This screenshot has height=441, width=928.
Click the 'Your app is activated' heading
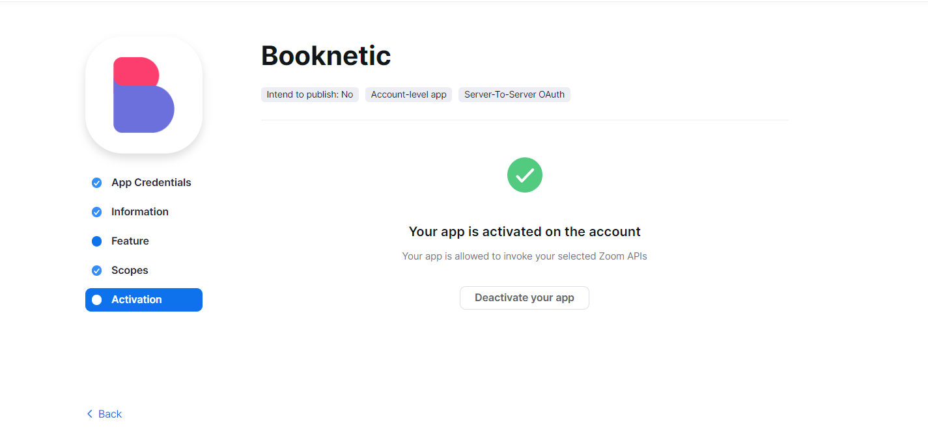524,232
